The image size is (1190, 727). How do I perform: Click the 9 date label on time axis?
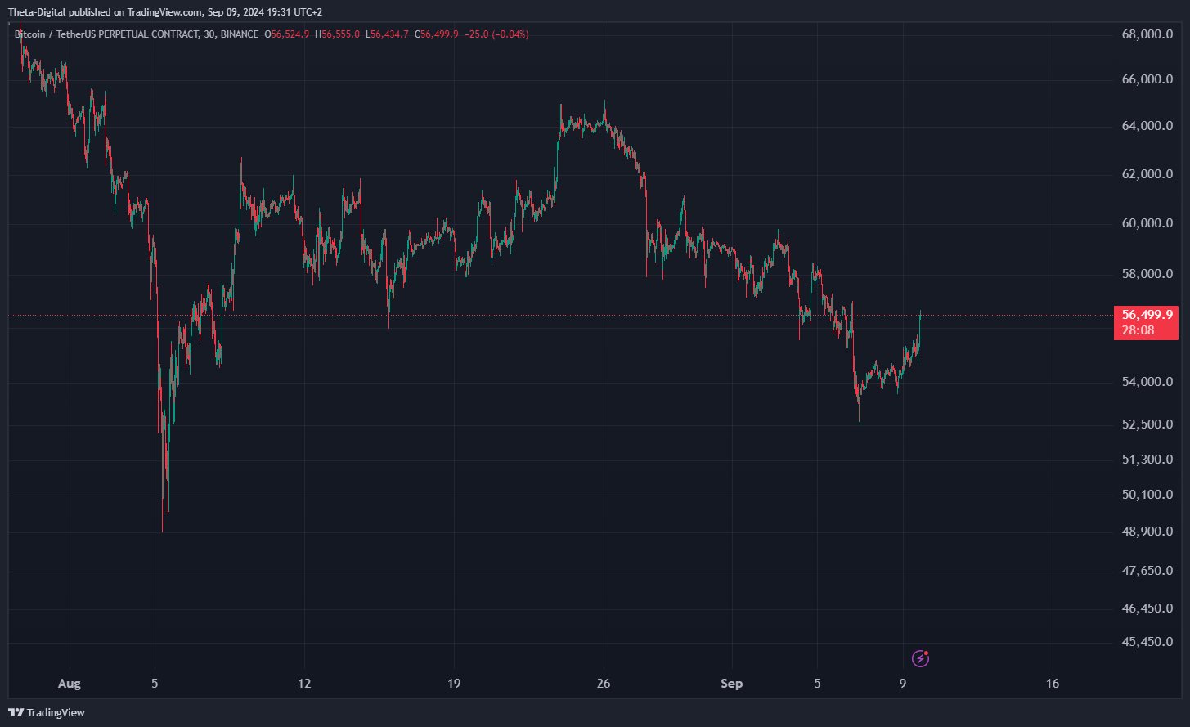click(903, 684)
